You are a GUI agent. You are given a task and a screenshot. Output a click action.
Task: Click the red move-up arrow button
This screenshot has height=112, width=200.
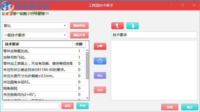click(117, 26)
